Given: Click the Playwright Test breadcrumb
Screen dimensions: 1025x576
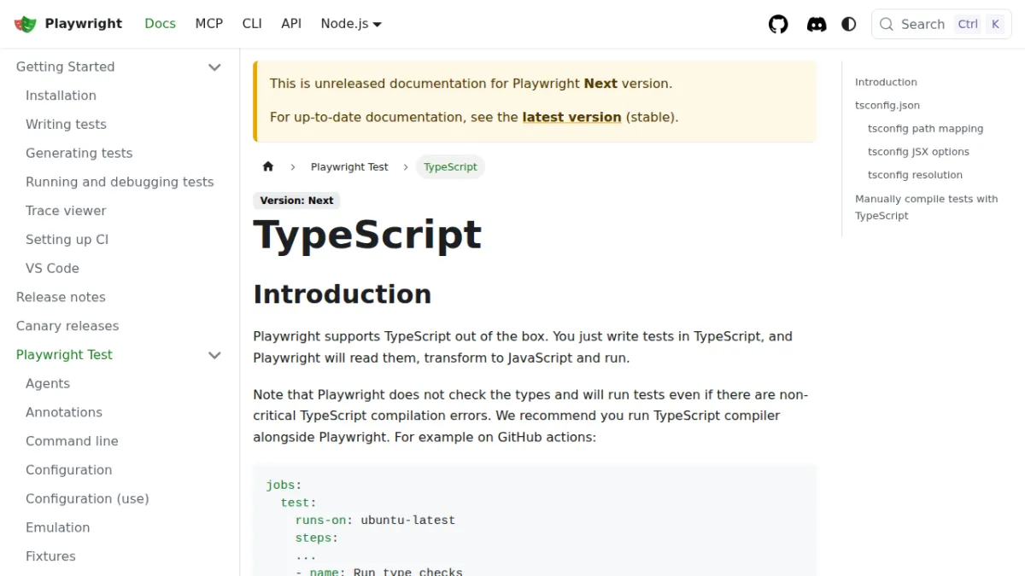Looking at the screenshot, I should pyautogui.click(x=349, y=166).
